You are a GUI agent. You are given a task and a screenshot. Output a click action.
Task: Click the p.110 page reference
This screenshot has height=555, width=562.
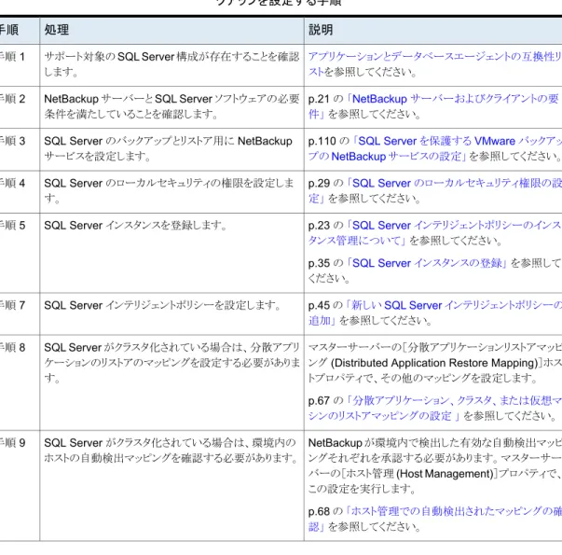[322, 141]
